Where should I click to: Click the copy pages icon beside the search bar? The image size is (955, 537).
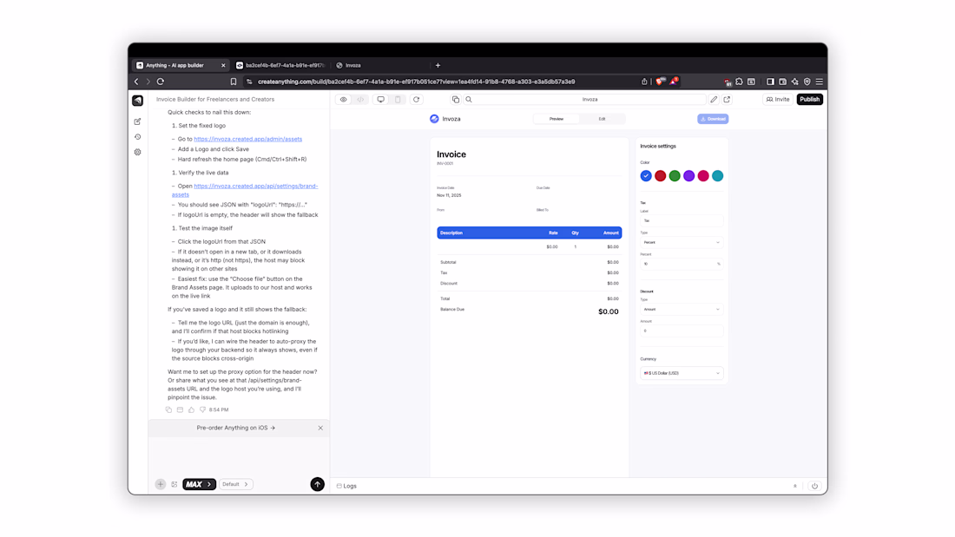click(x=456, y=99)
